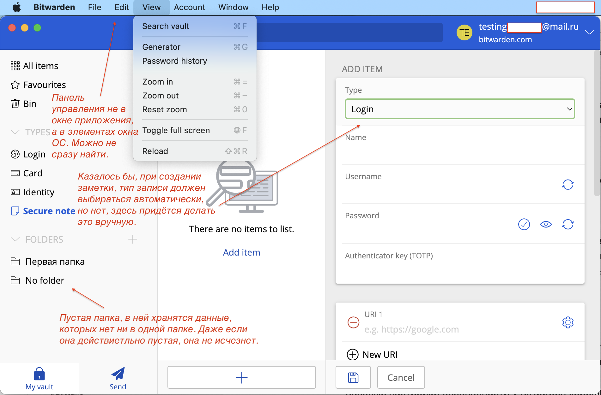Open the Apple menu

pyautogui.click(x=17, y=7)
